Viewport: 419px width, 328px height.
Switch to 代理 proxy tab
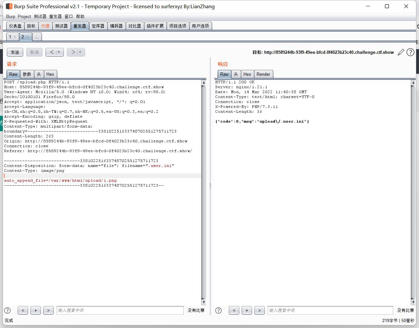45,26
